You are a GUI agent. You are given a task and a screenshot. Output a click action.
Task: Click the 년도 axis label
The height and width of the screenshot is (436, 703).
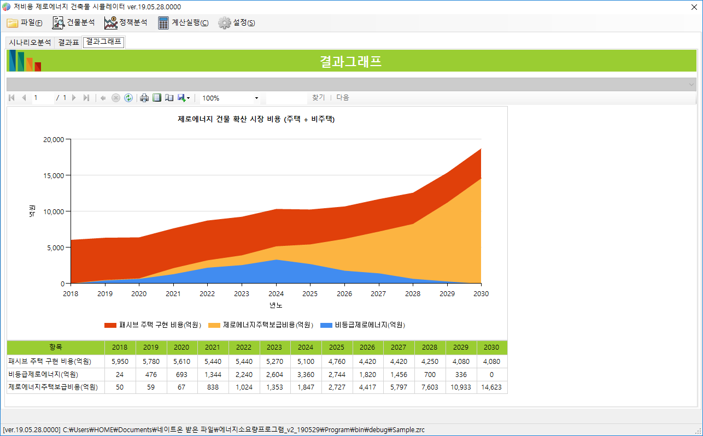276,305
